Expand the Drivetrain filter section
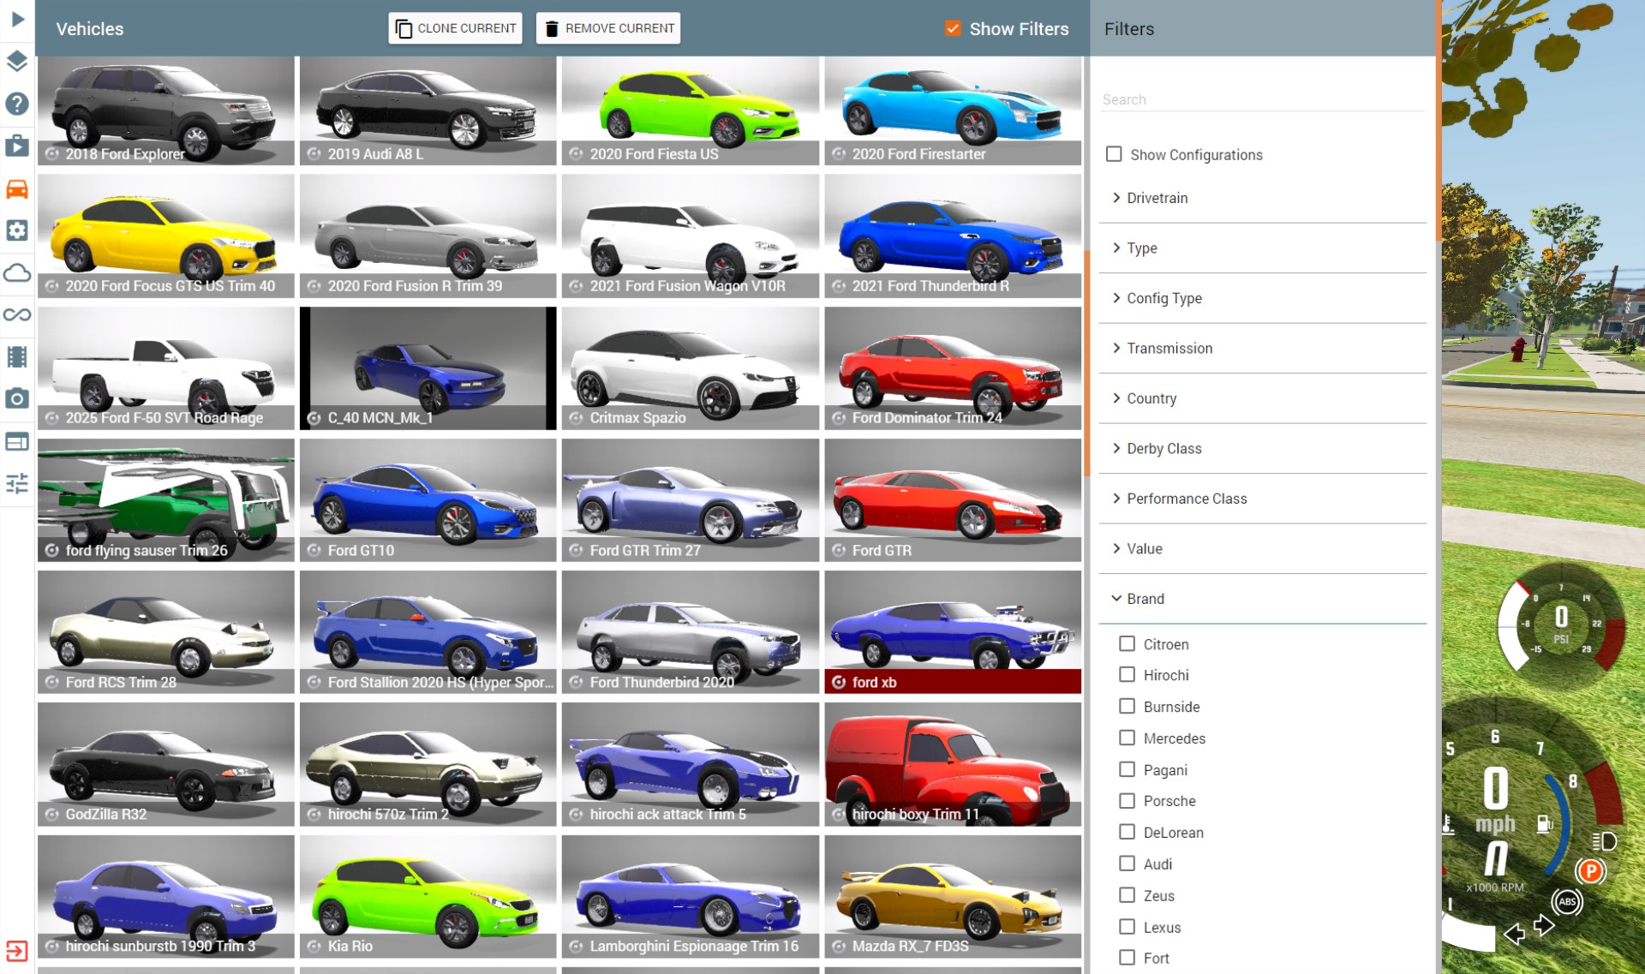The image size is (1645, 974). [1157, 198]
